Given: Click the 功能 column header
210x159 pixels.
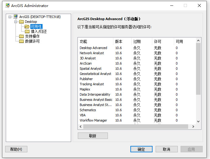Looking at the screenshot, I should (95, 41).
